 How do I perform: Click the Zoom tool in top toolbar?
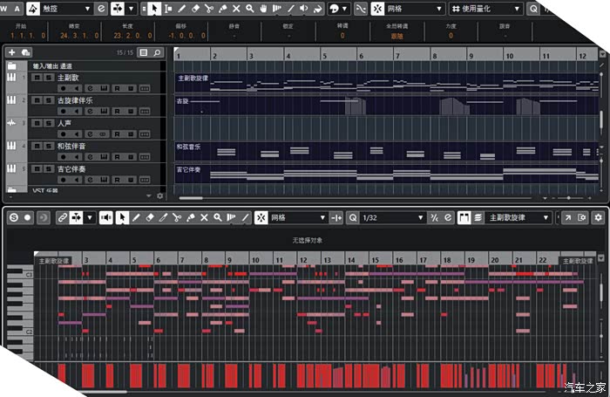pos(250,8)
